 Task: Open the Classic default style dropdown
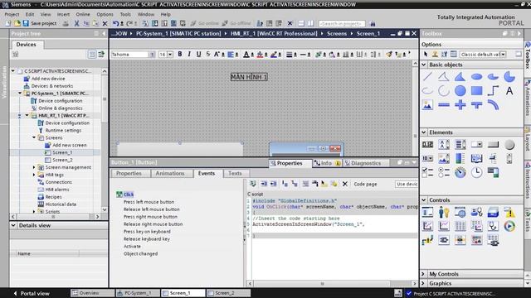pos(503,55)
